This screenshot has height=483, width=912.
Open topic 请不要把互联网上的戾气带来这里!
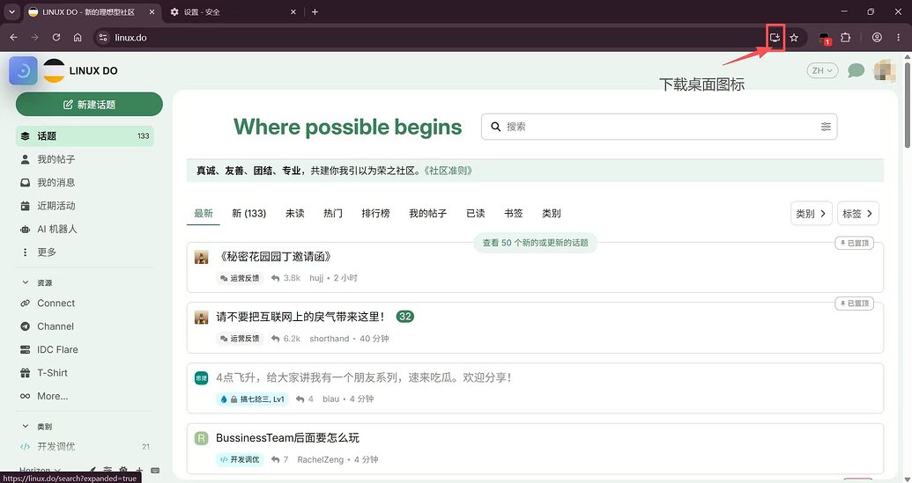300,317
